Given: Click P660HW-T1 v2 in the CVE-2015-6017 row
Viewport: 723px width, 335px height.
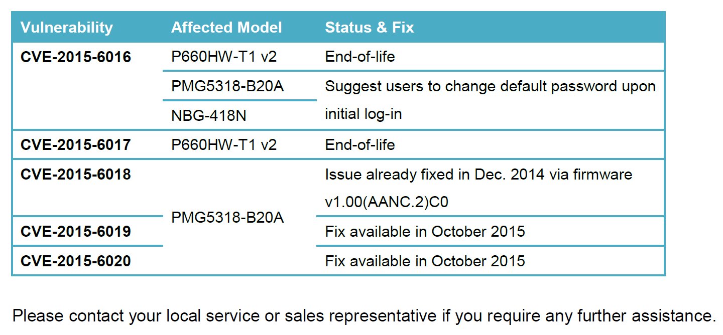Looking at the screenshot, I should [224, 145].
